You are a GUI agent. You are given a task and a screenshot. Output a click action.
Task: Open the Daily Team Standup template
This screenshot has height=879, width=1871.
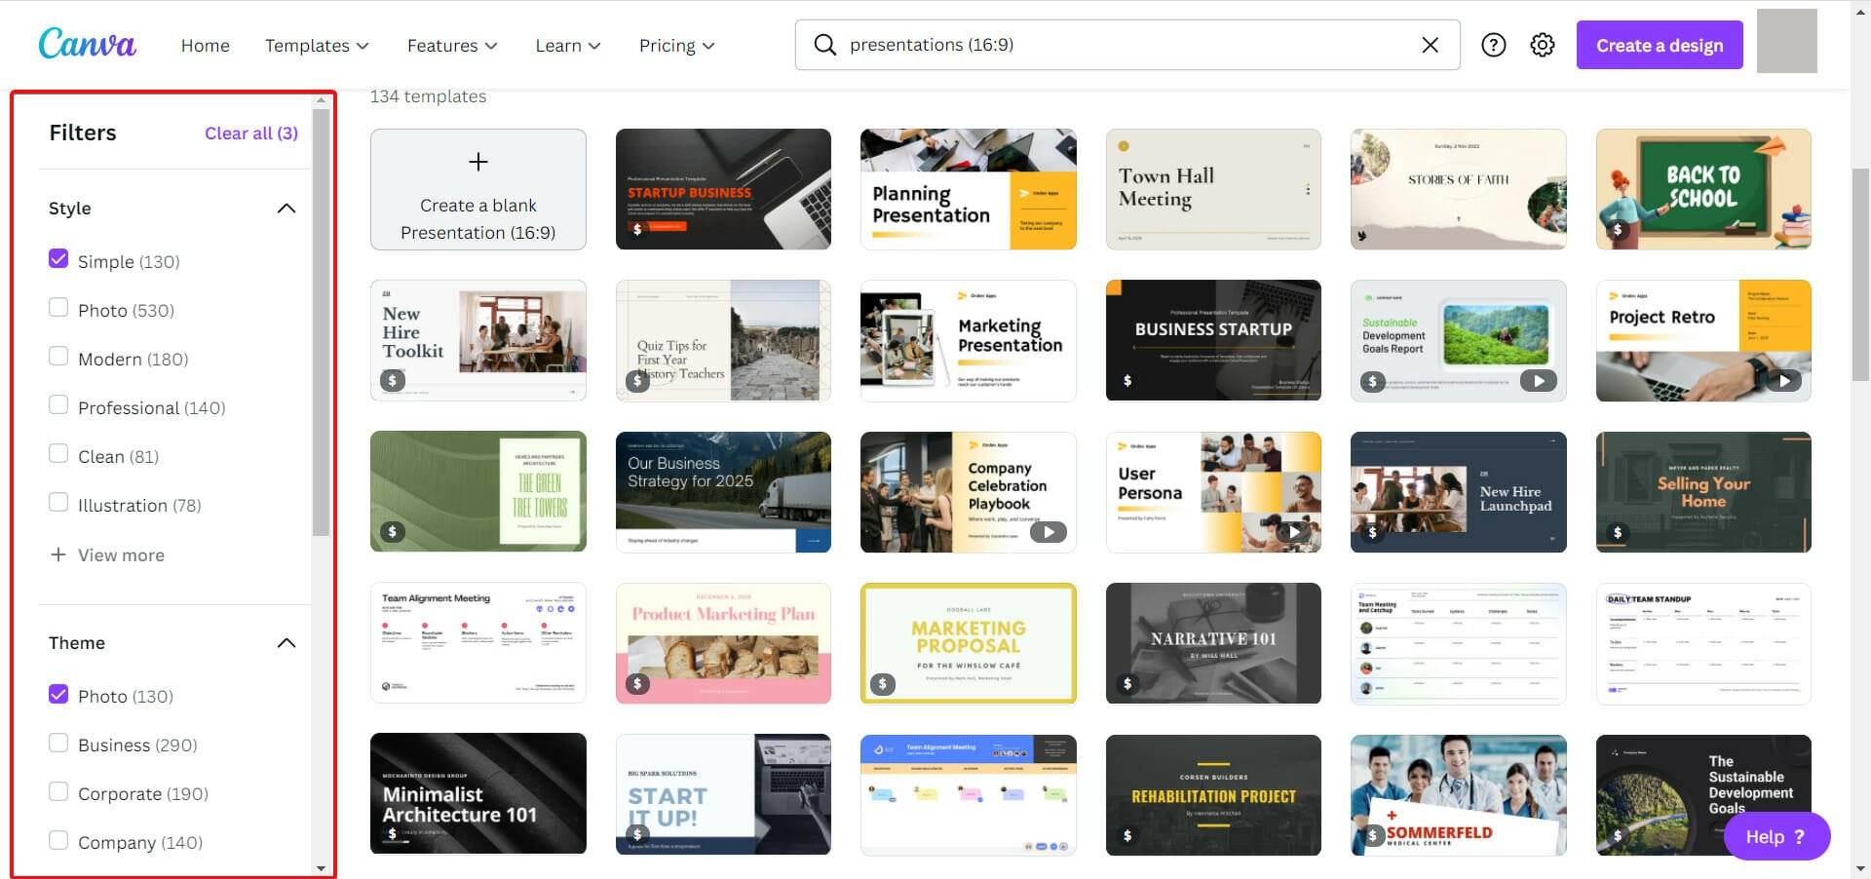pyautogui.click(x=1703, y=643)
